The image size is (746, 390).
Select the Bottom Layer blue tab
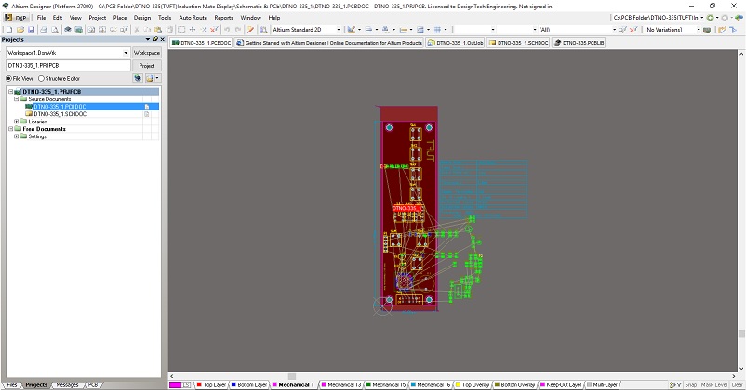click(249, 384)
